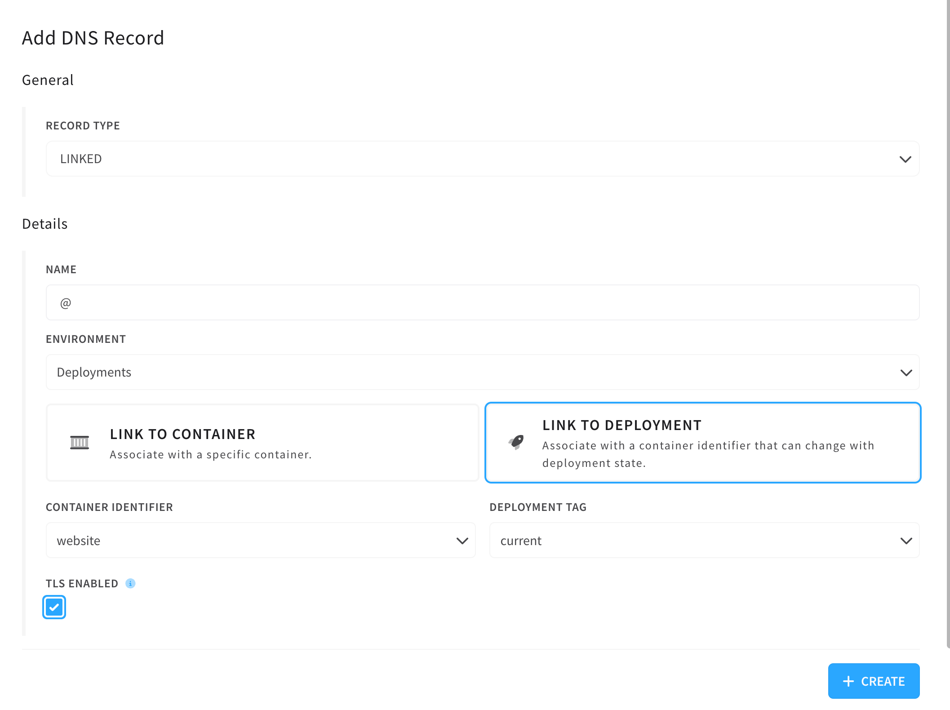Click the DEPLOYMENT TAG label
The width and height of the screenshot is (950, 710).
click(538, 507)
